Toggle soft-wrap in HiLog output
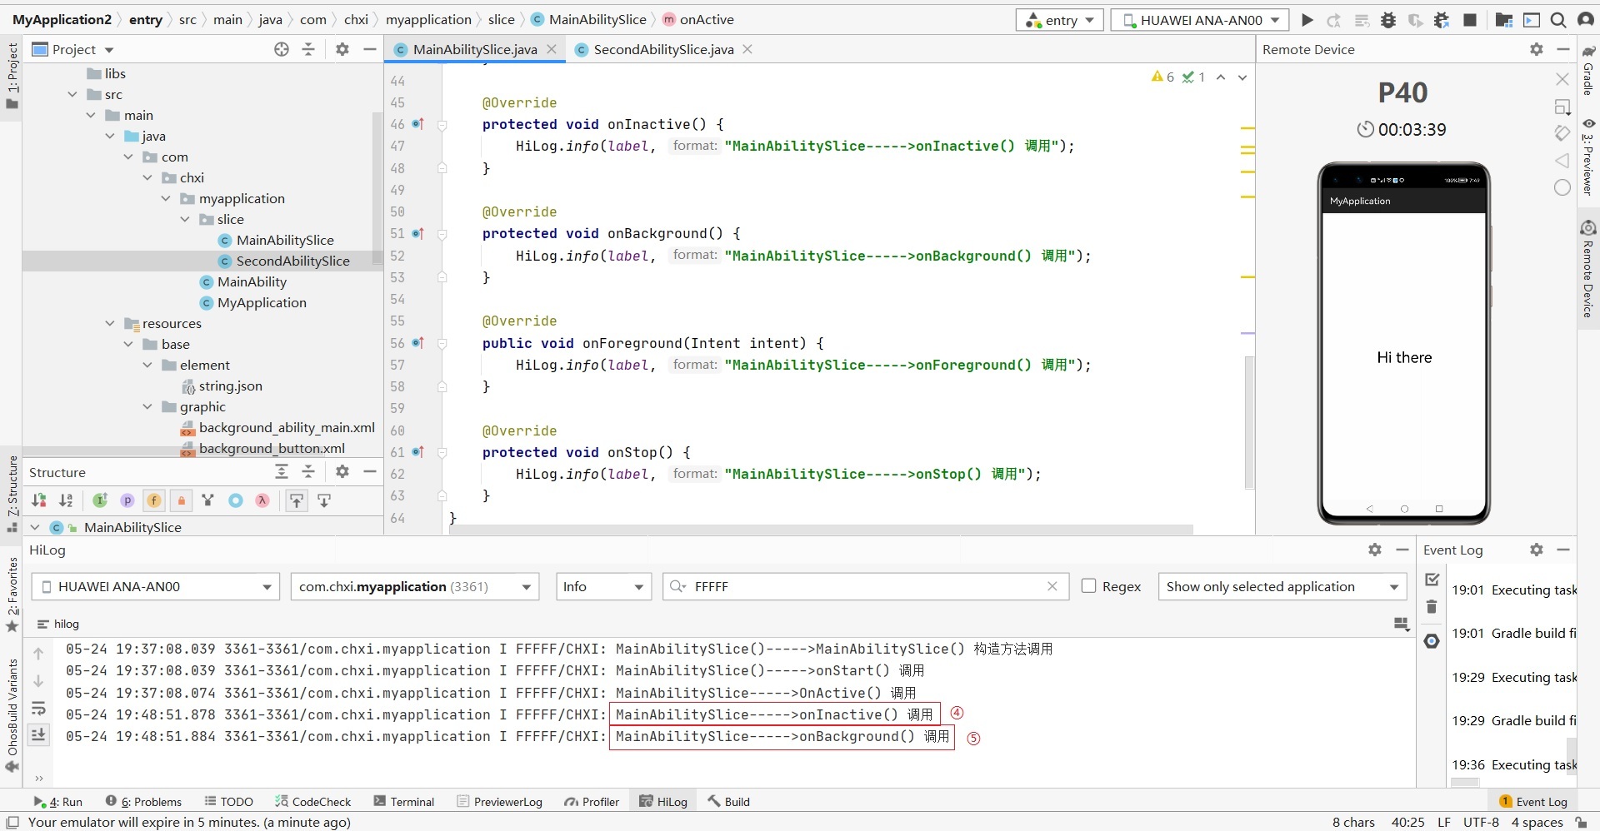1600x831 pixels. point(38,709)
